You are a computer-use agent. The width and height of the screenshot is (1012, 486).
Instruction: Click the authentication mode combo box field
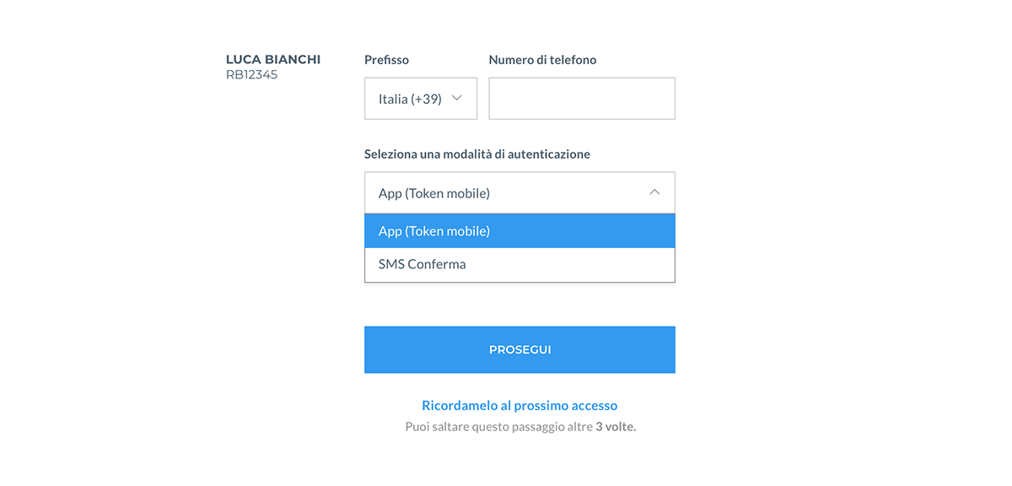[x=519, y=193]
